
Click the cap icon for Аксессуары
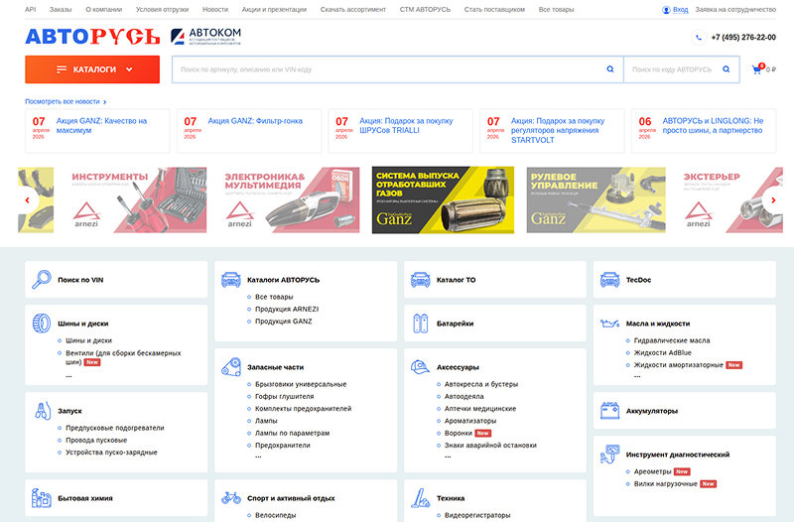tap(420, 366)
